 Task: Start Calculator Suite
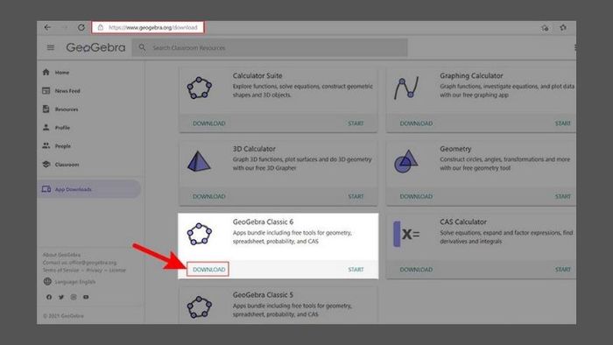[x=356, y=123]
